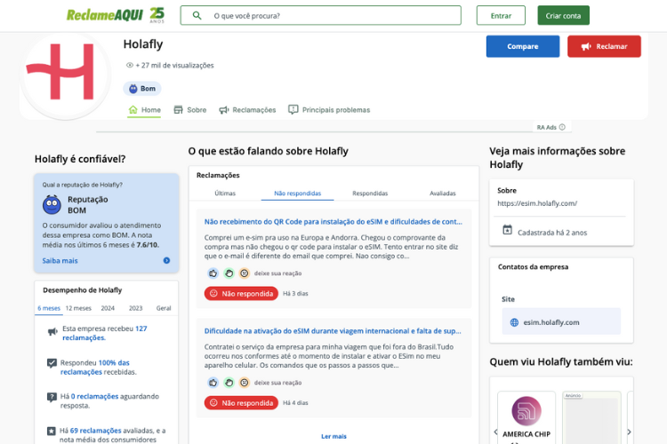Click the '69 reclamações' link

[x=96, y=431]
